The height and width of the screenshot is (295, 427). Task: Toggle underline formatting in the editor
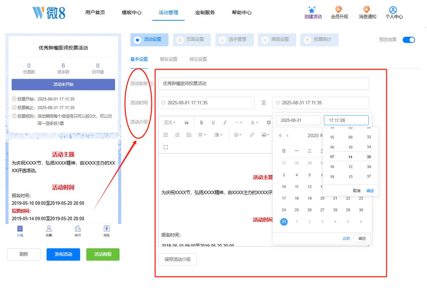[213, 123]
